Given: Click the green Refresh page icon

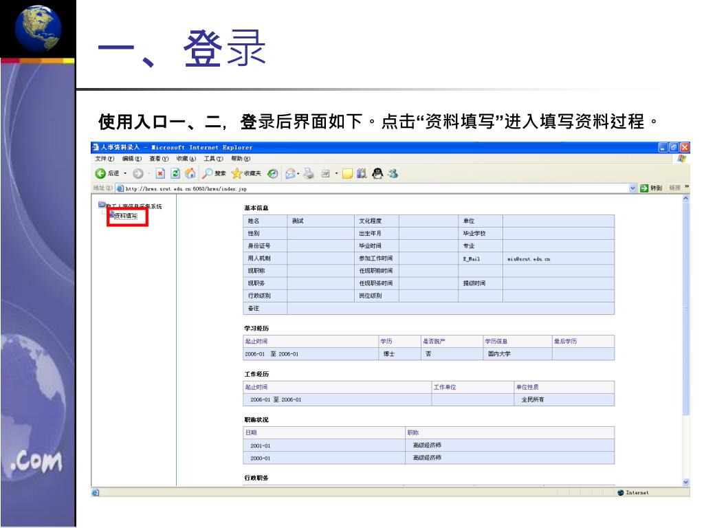Looking at the screenshot, I should click(175, 173).
